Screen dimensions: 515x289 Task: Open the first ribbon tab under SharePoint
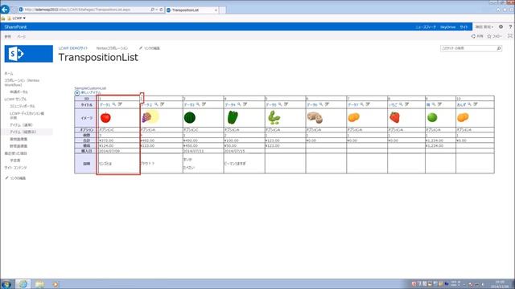(x=7, y=37)
